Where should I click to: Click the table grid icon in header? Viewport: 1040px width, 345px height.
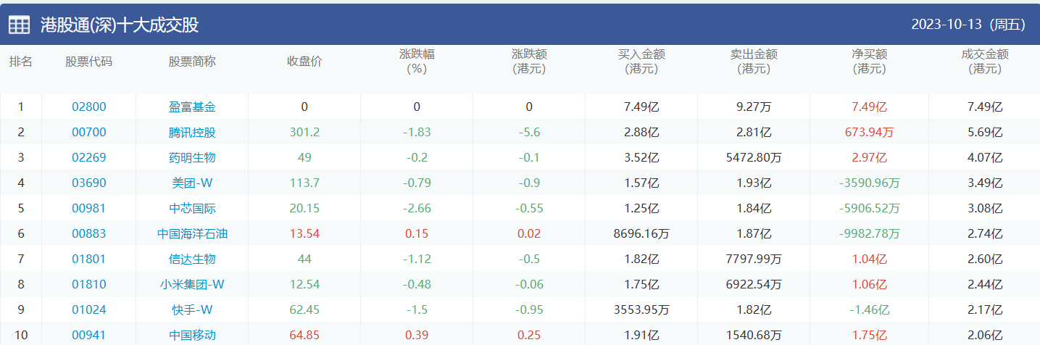coord(19,25)
